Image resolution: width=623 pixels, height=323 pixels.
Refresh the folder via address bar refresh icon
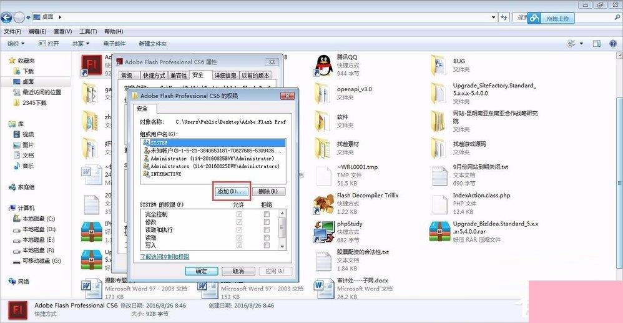point(504,17)
